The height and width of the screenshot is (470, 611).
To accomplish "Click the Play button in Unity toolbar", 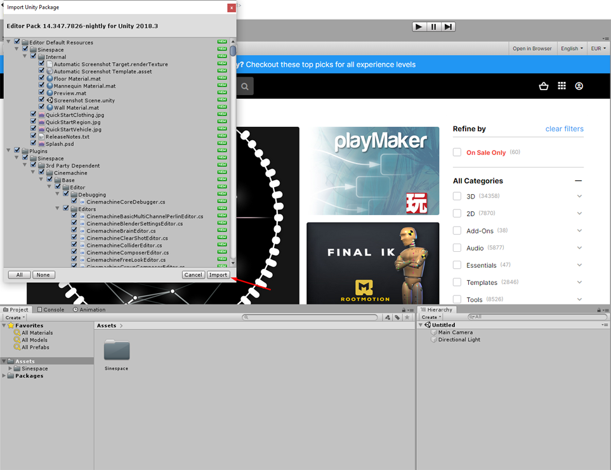I will 419,27.
